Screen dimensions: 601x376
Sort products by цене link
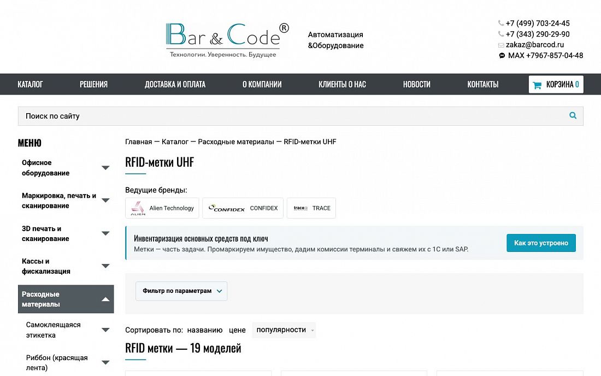pyautogui.click(x=237, y=330)
